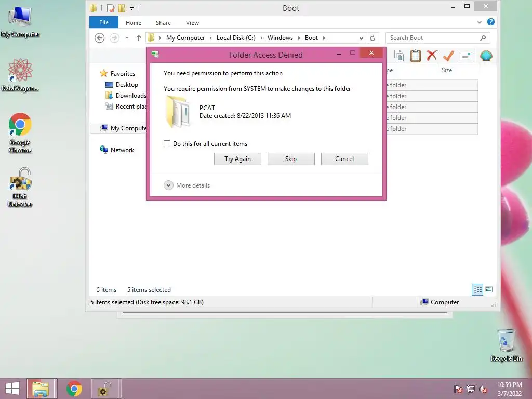
Task: Open the Help question mark icon
Action: [490, 22]
